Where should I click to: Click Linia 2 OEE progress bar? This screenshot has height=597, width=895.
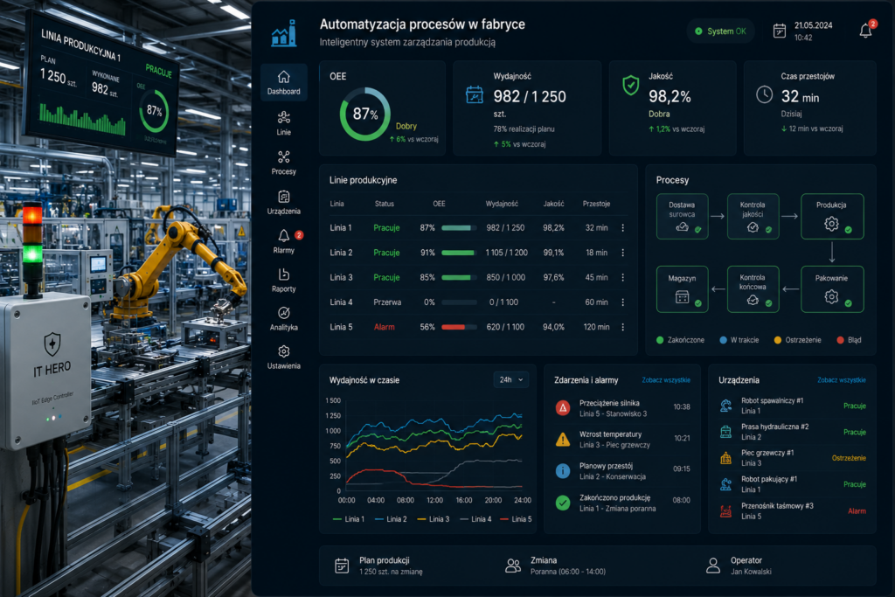tap(459, 253)
